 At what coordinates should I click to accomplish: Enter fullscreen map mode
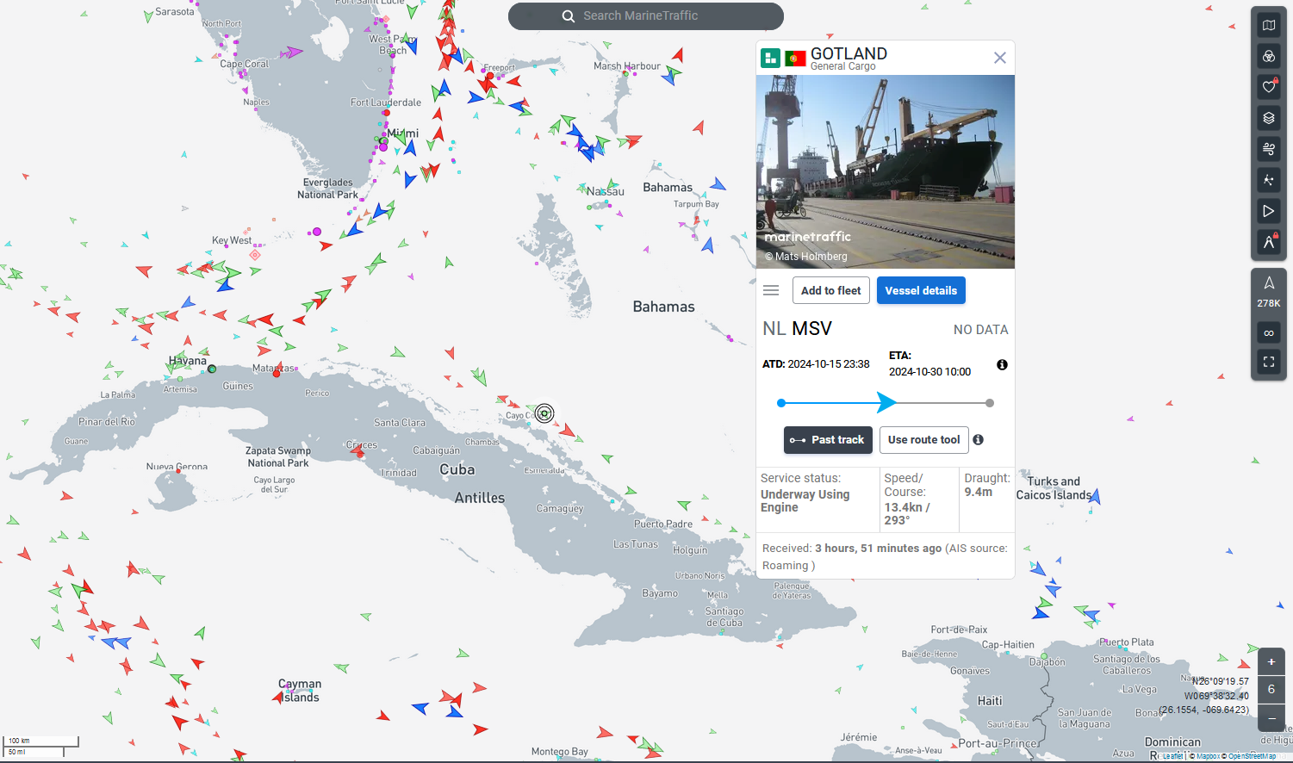pos(1269,362)
